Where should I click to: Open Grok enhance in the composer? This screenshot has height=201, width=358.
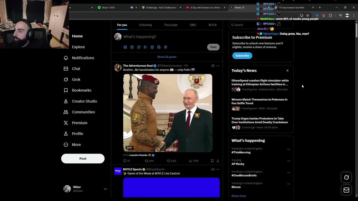(x=139, y=47)
